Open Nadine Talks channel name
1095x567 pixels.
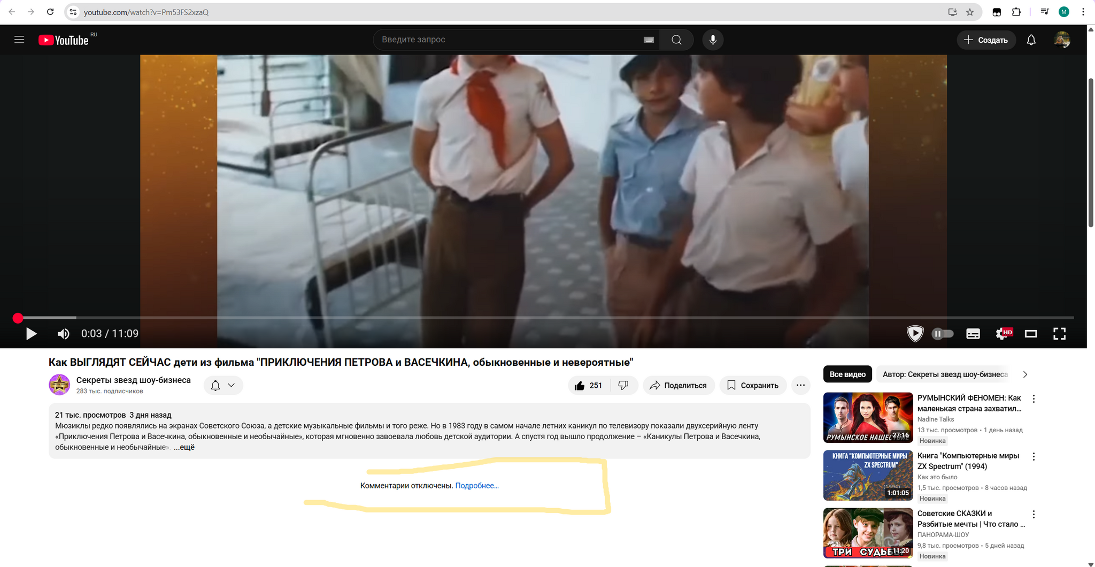pos(936,419)
